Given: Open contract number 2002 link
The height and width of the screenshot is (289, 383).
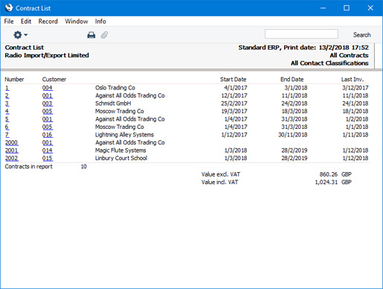Looking at the screenshot, I should [x=12, y=158].
